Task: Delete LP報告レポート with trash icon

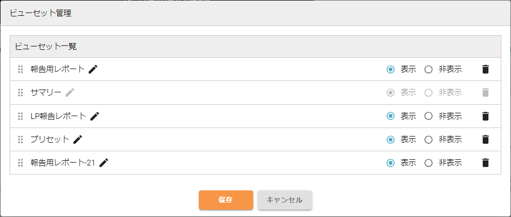Action: [486, 116]
